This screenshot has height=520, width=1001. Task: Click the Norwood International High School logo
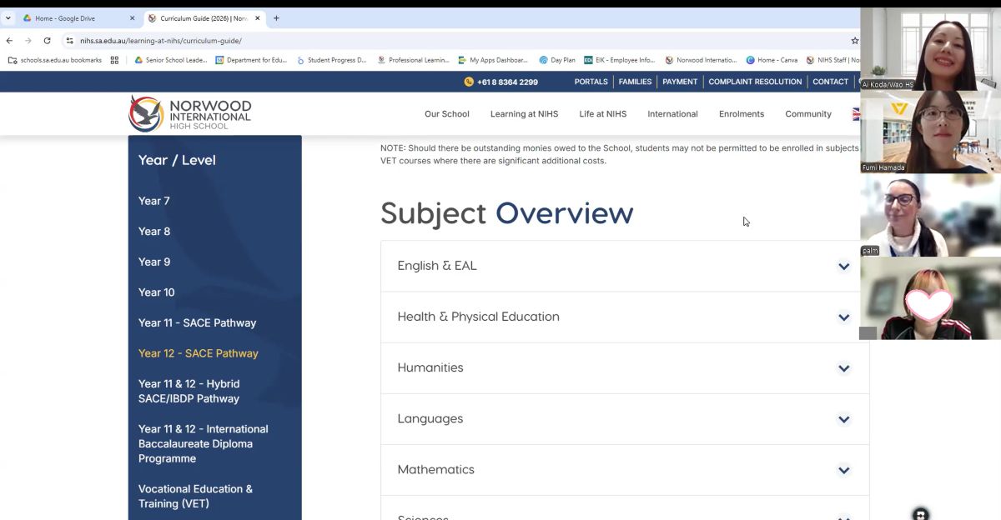point(189,113)
